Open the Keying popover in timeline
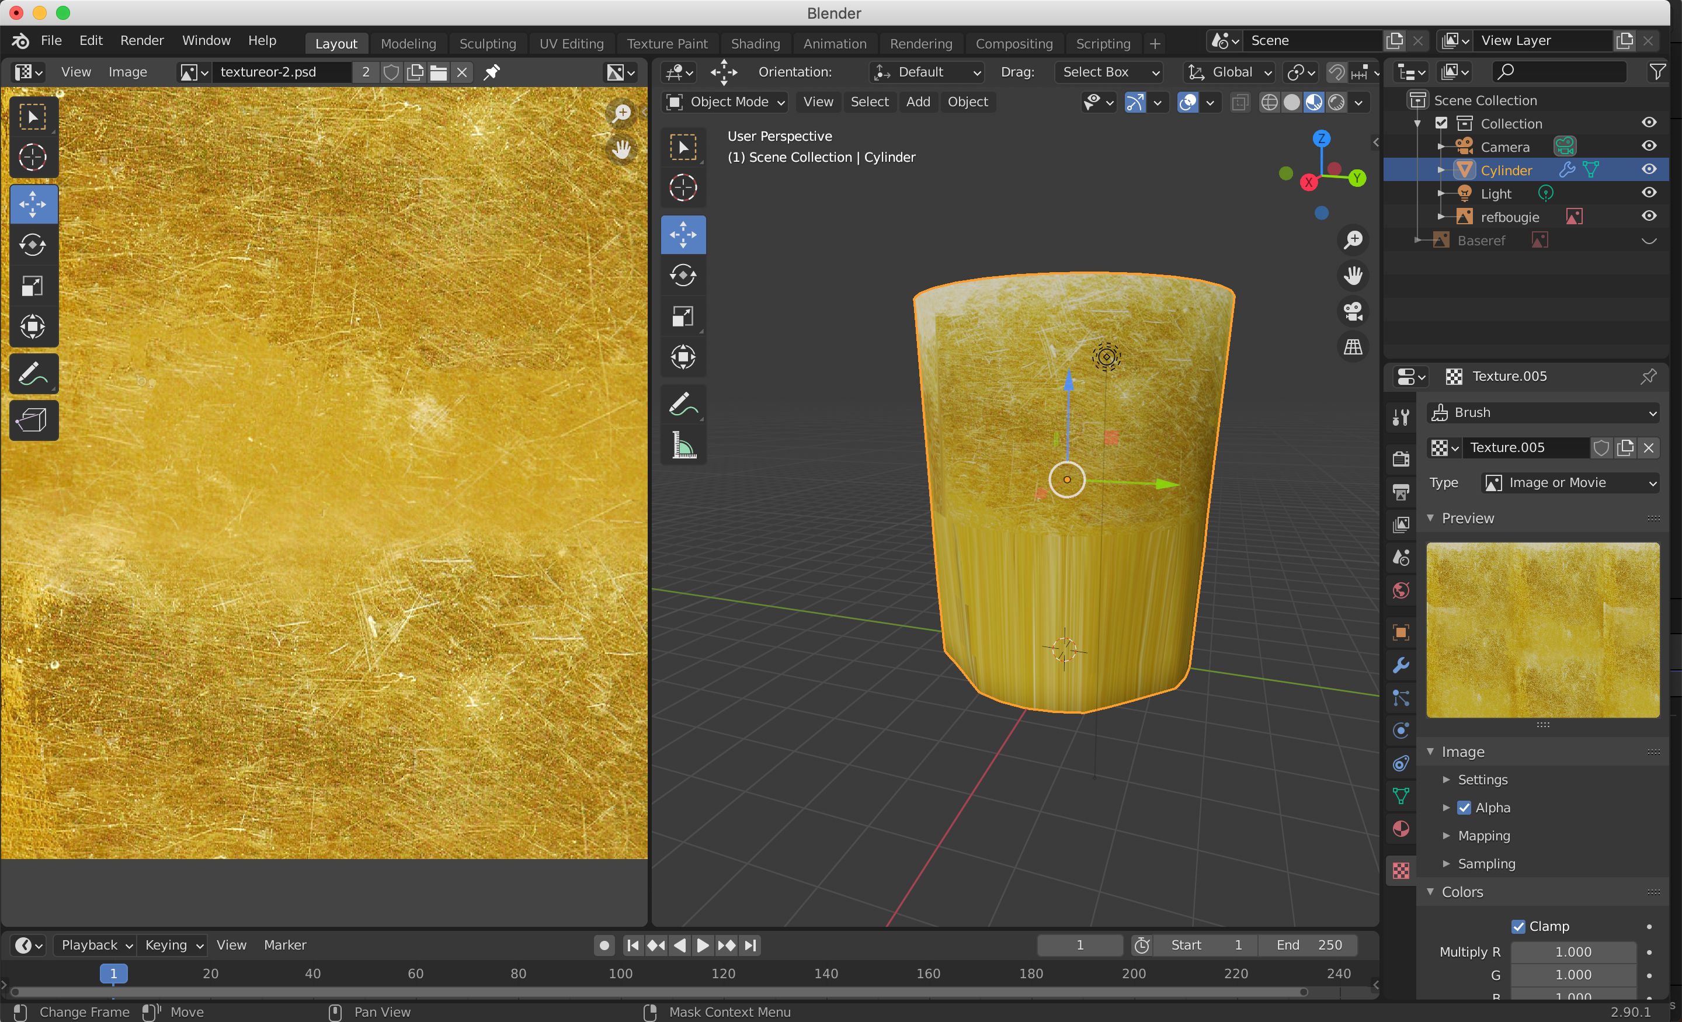 (173, 945)
